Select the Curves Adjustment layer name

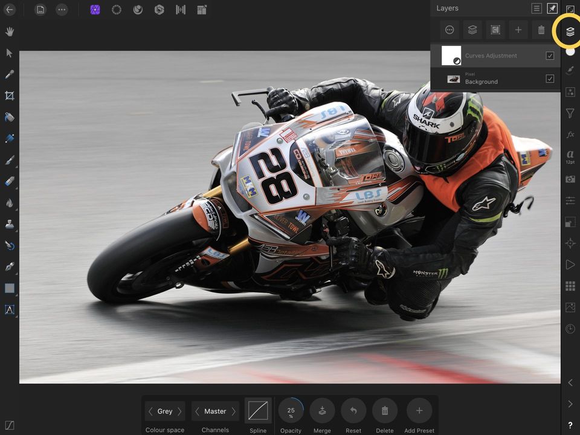coord(491,56)
